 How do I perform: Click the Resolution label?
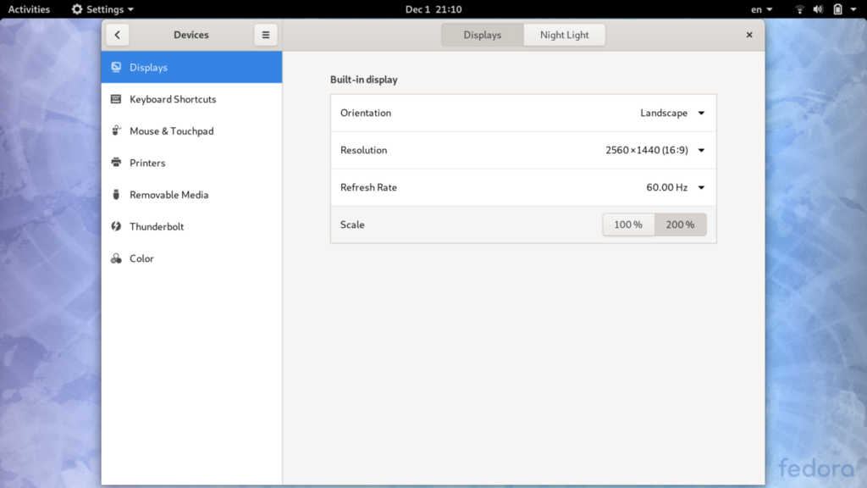(363, 150)
